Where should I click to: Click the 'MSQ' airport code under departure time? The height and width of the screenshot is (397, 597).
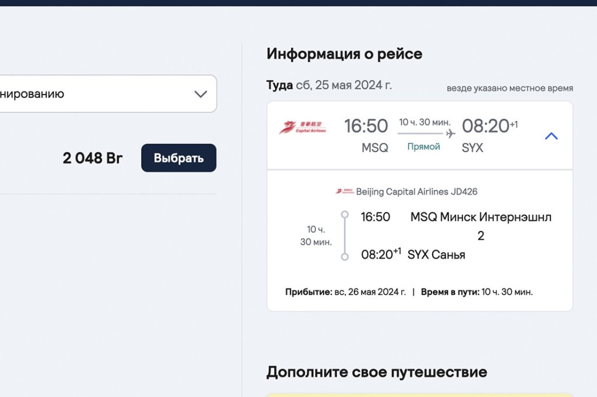pos(374,147)
